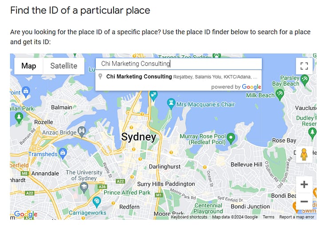This screenshot has height=225, width=326.
Task: Switch to Map view
Action: pos(29,66)
